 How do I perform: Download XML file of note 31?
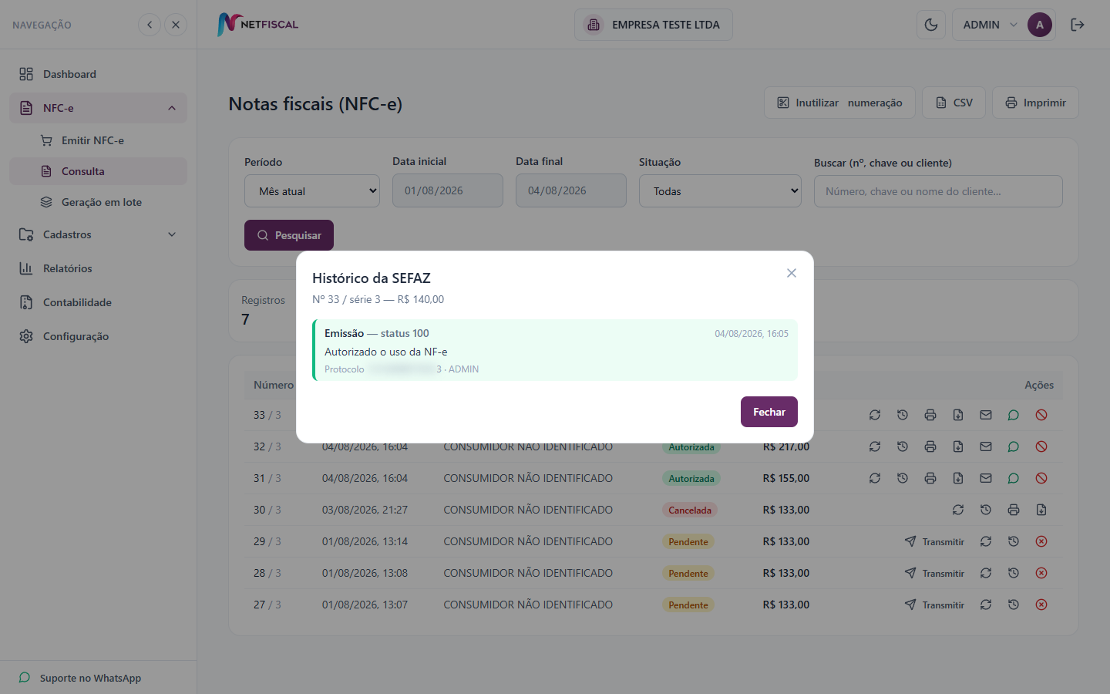coord(958,478)
